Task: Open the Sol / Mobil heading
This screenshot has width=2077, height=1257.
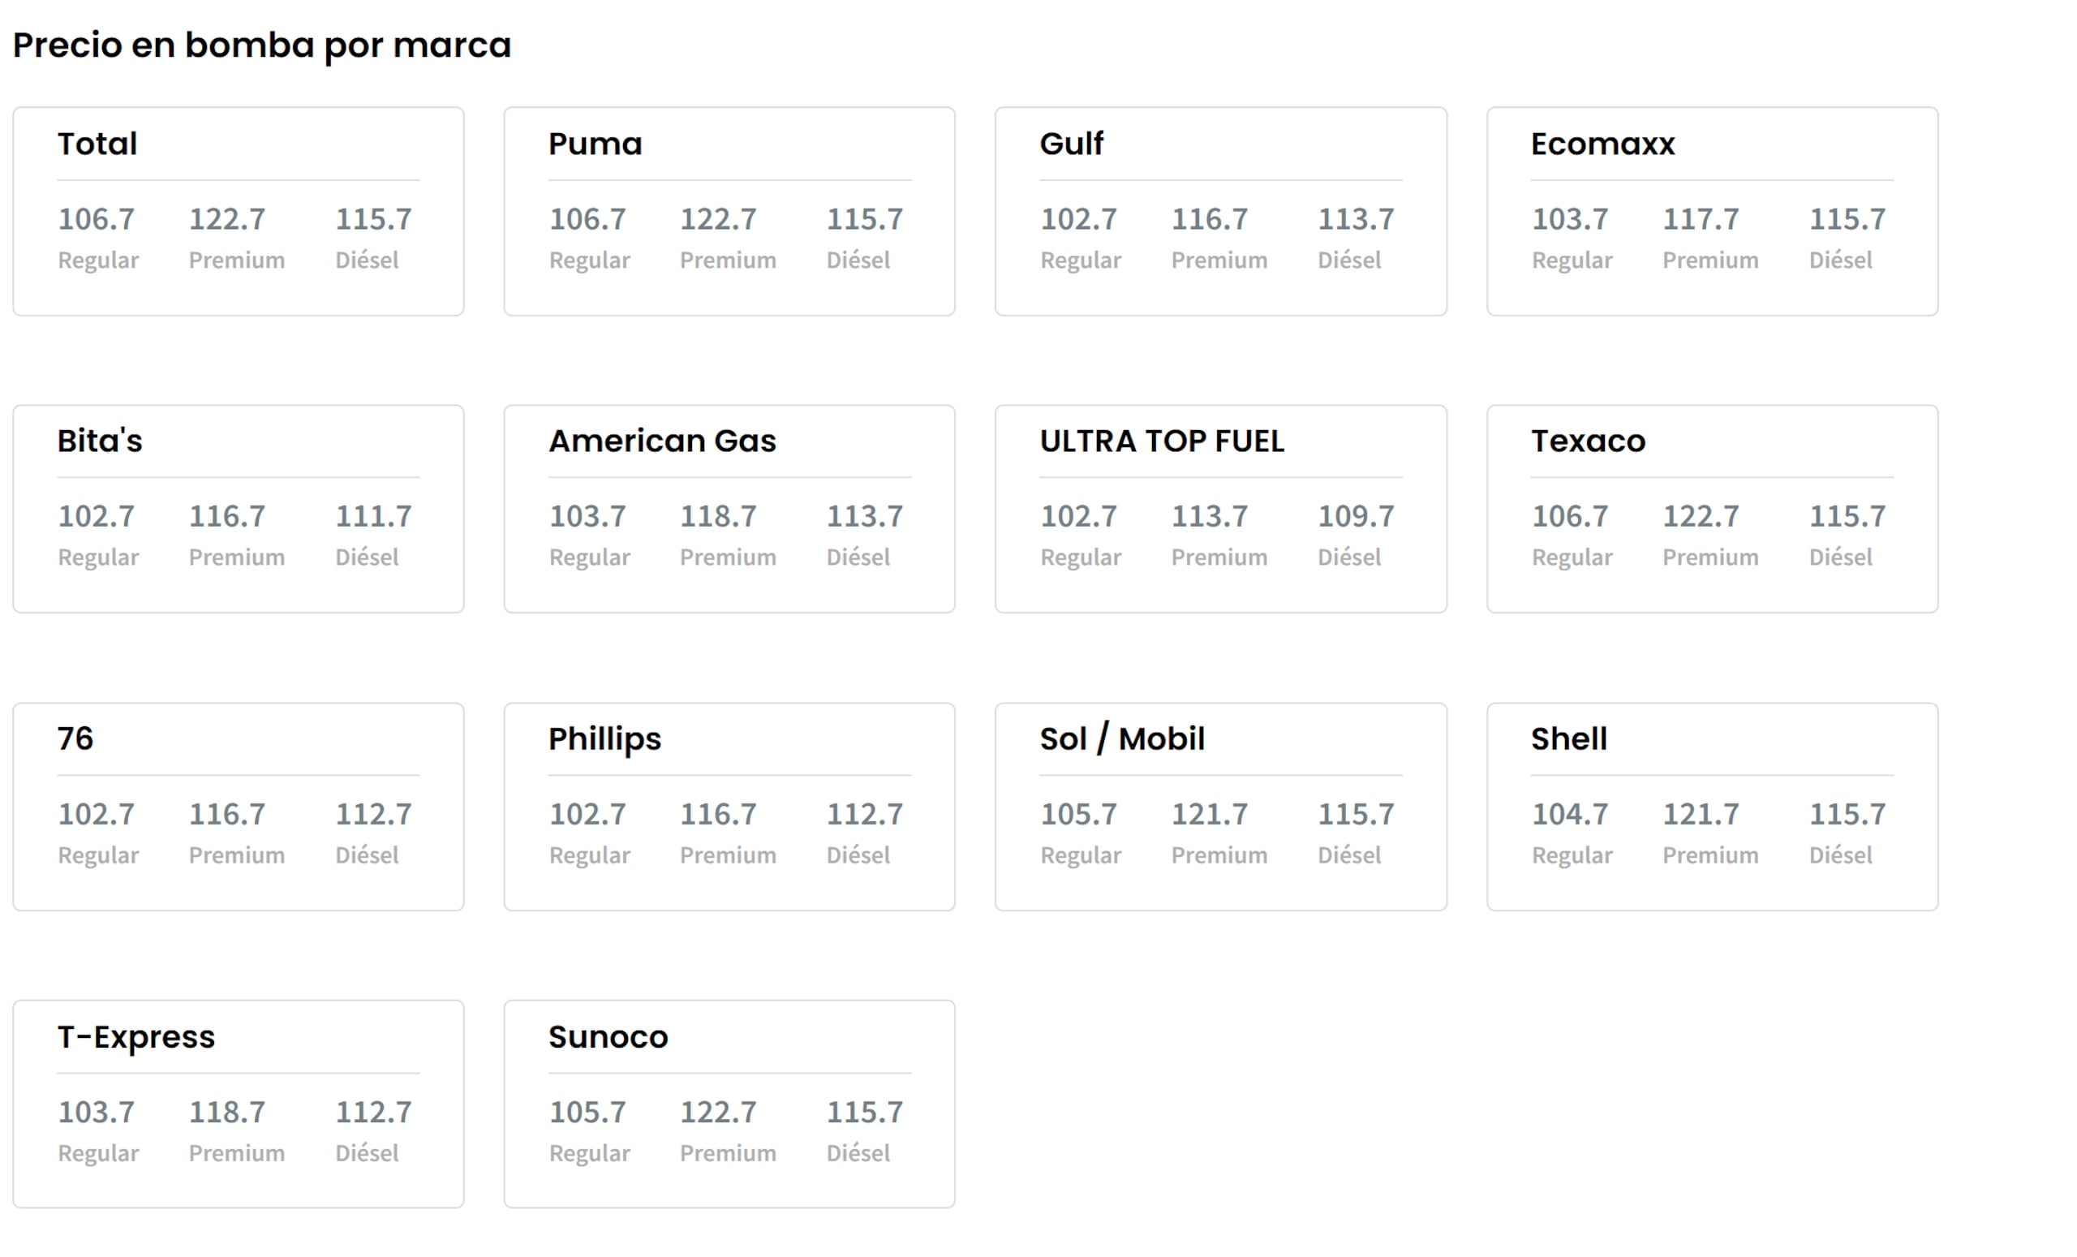Action: point(1122,738)
